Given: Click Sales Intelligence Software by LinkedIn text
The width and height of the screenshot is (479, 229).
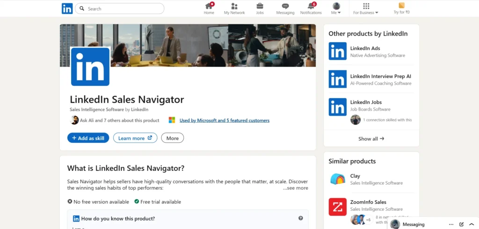Looking at the screenshot, I should coord(109,109).
